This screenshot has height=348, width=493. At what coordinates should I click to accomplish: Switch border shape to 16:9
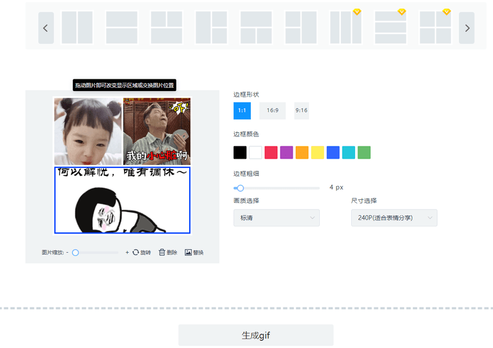pos(272,111)
